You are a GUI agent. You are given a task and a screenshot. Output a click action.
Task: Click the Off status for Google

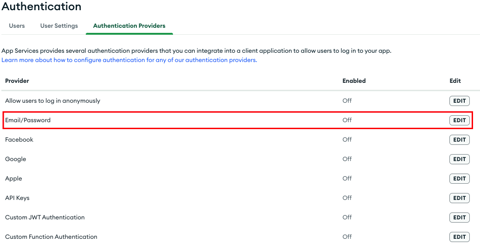coord(347,159)
